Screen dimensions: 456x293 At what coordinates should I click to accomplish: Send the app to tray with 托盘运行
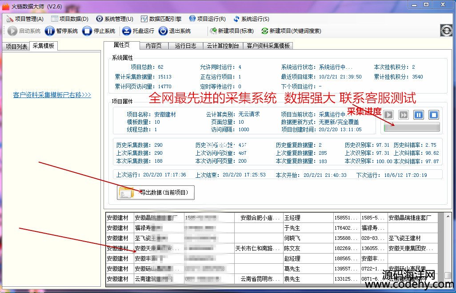138,31
